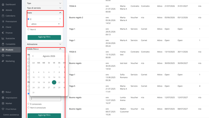209x118 pixels.
Task: Click 'Walkin Customer' name
Action: pyautogui.click(x=124, y=110)
